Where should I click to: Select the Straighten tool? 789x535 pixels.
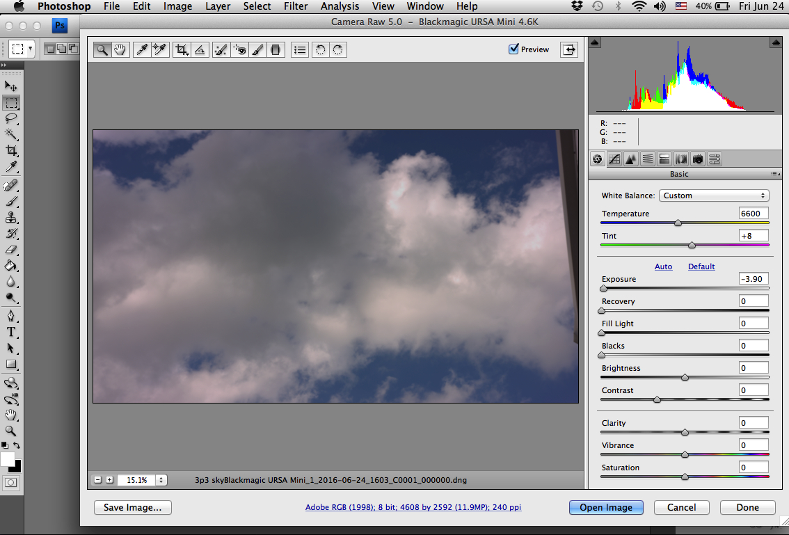200,50
